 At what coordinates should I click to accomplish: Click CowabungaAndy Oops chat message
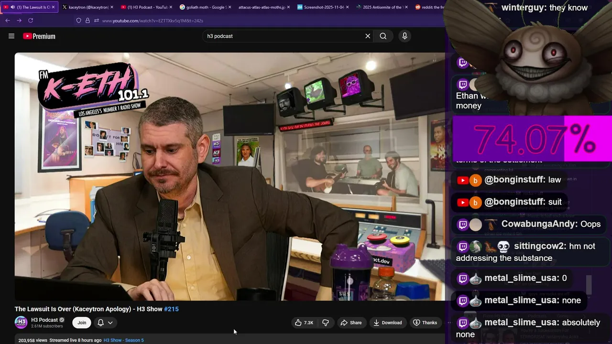(528, 224)
